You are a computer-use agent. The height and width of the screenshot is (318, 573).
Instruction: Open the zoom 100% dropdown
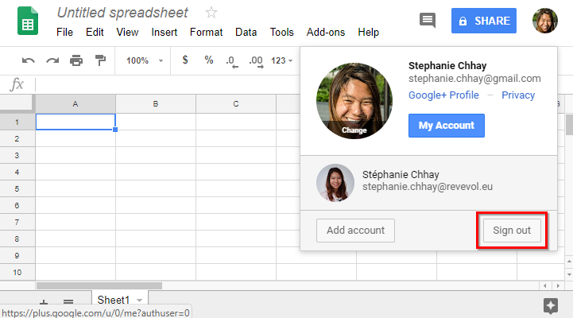click(x=144, y=60)
